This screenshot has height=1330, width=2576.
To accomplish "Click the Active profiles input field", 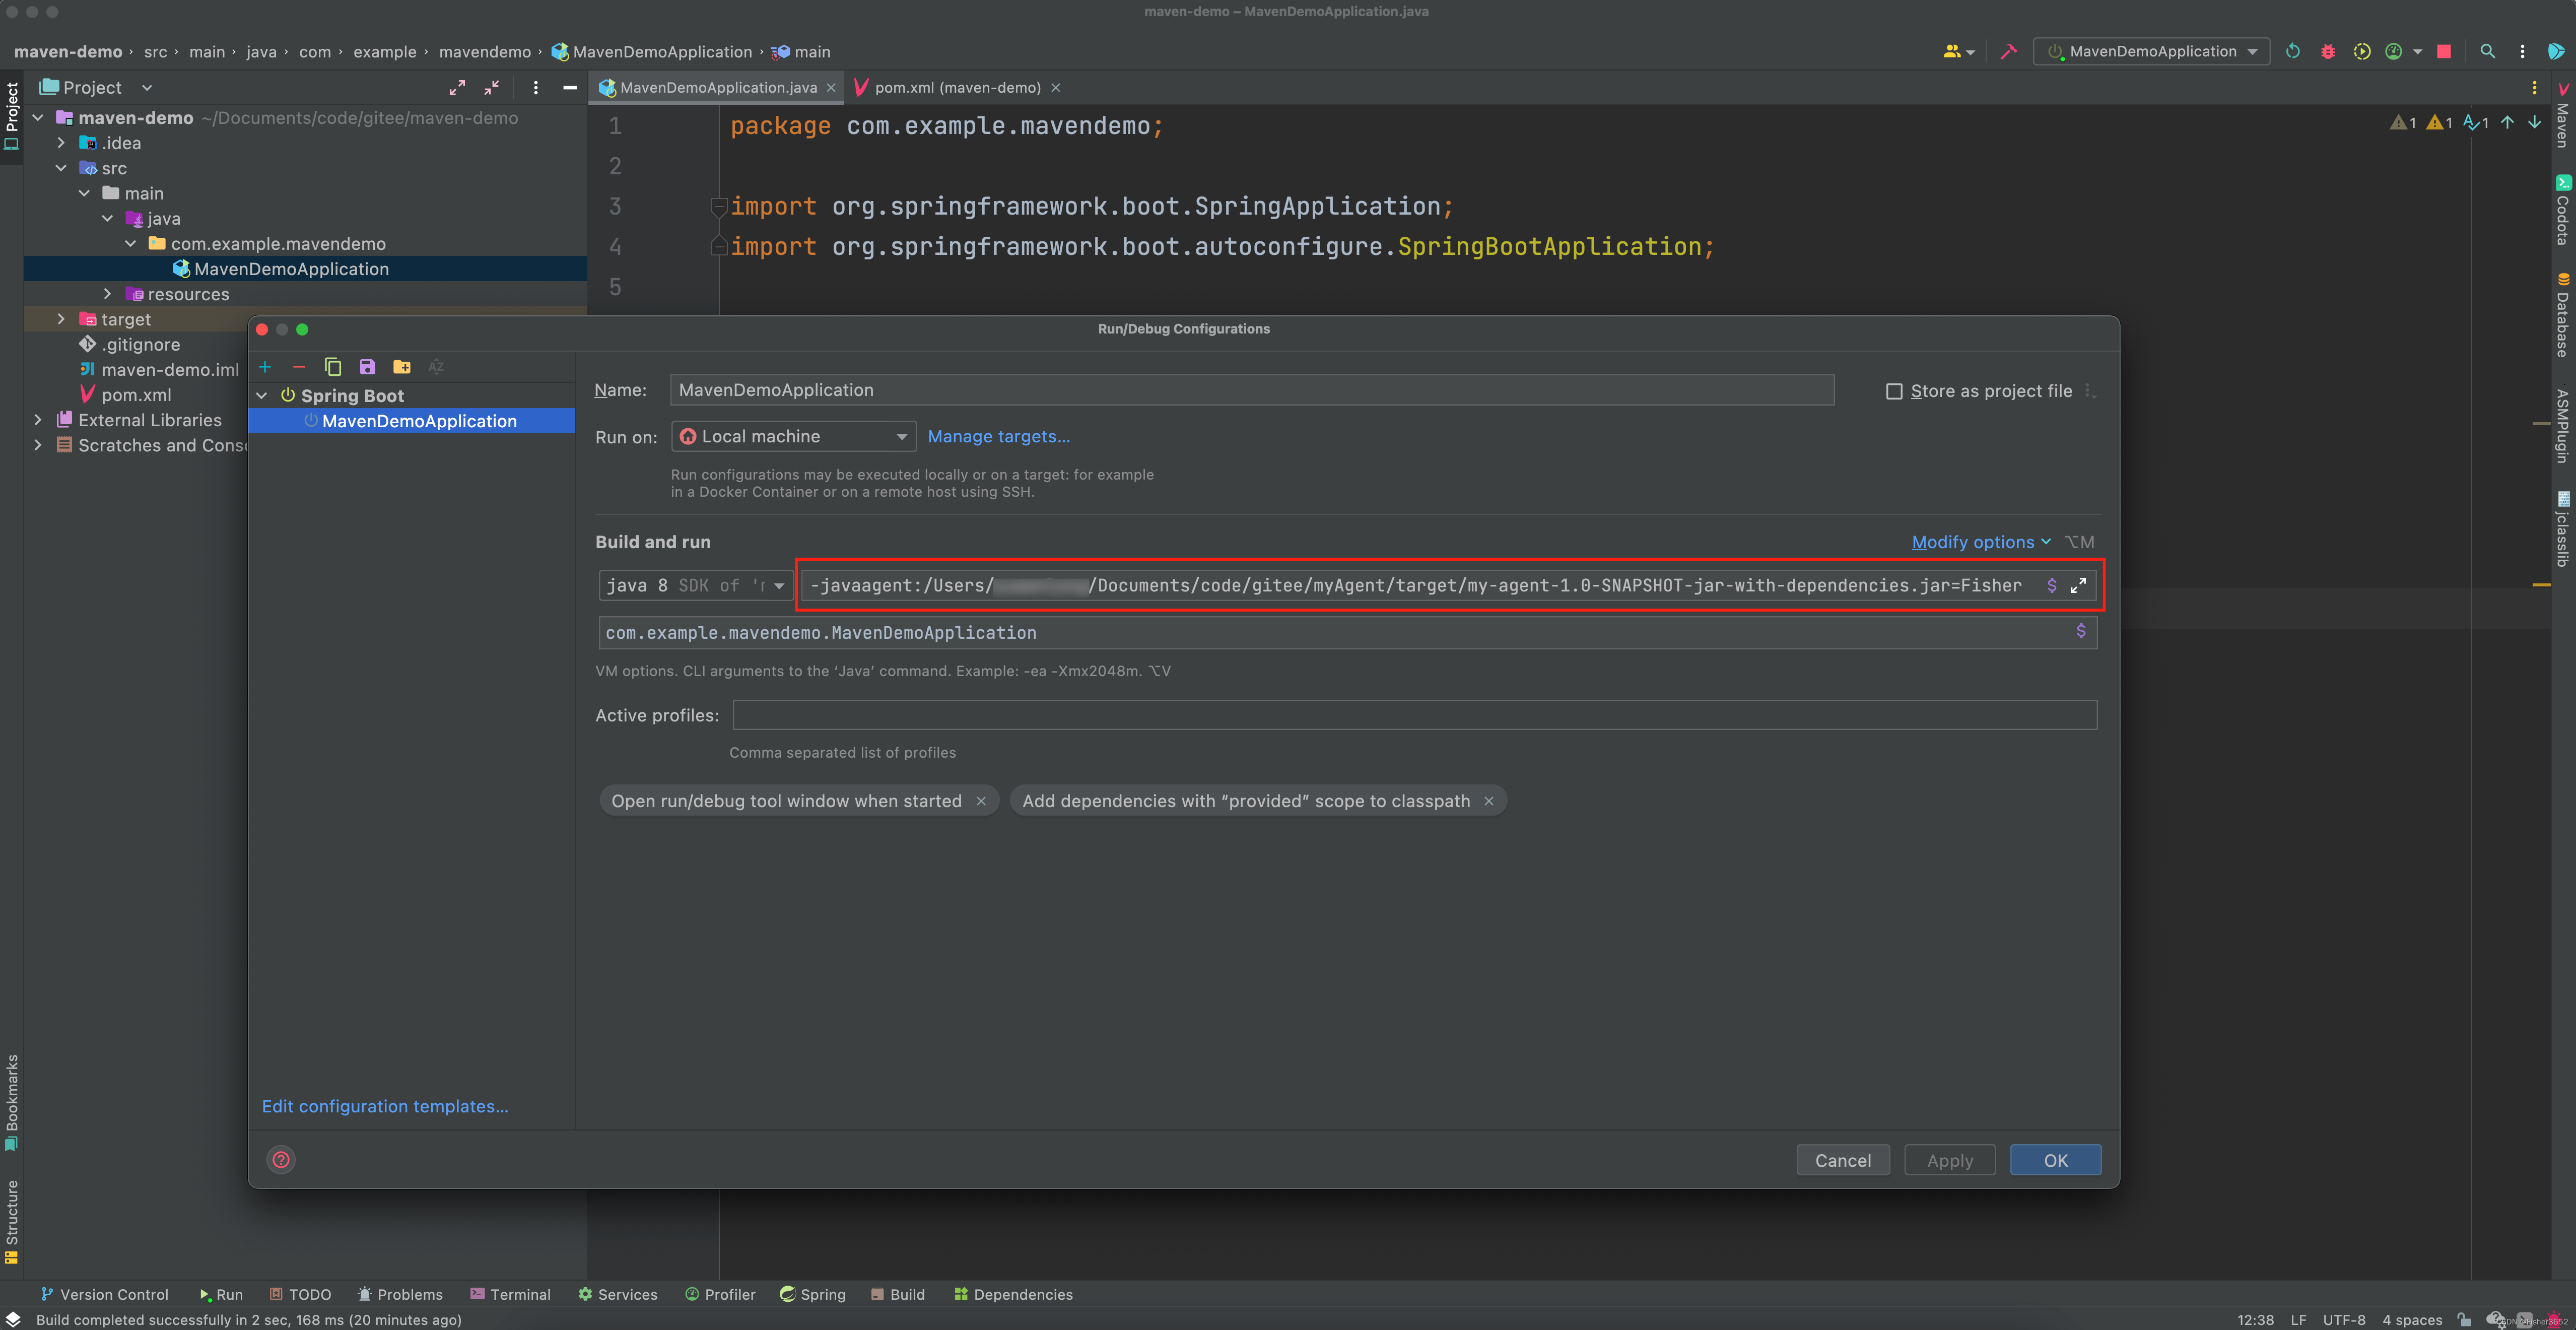I will click(x=1414, y=715).
